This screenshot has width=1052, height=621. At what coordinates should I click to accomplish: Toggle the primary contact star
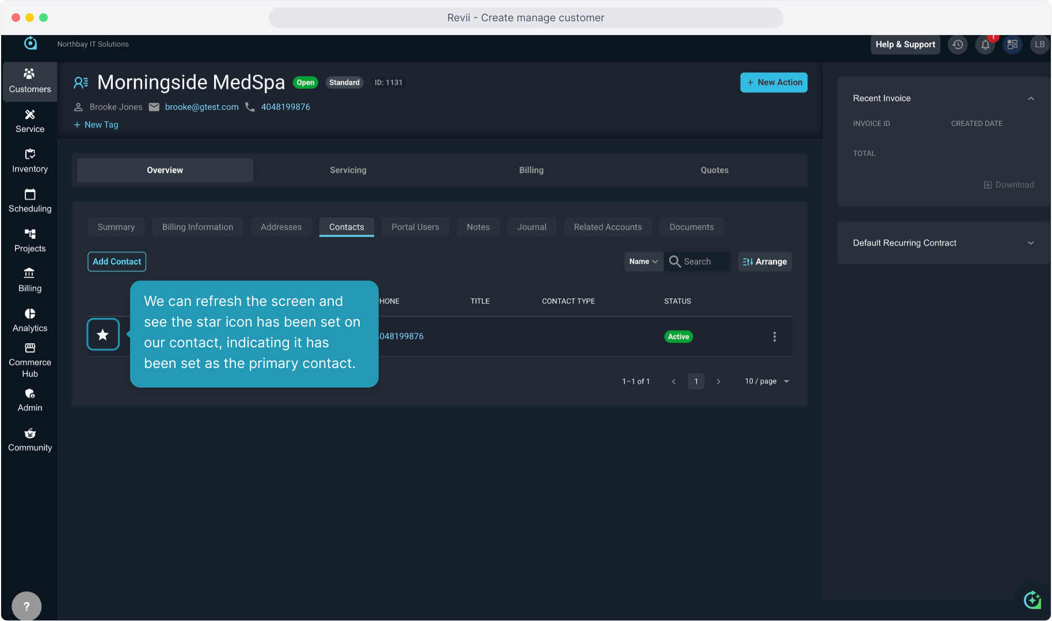pyautogui.click(x=103, y=335)
